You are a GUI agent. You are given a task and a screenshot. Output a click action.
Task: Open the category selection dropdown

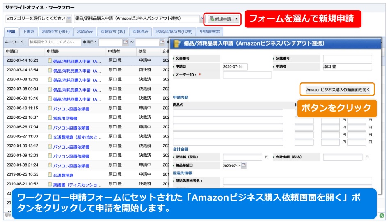coord(39,19)
